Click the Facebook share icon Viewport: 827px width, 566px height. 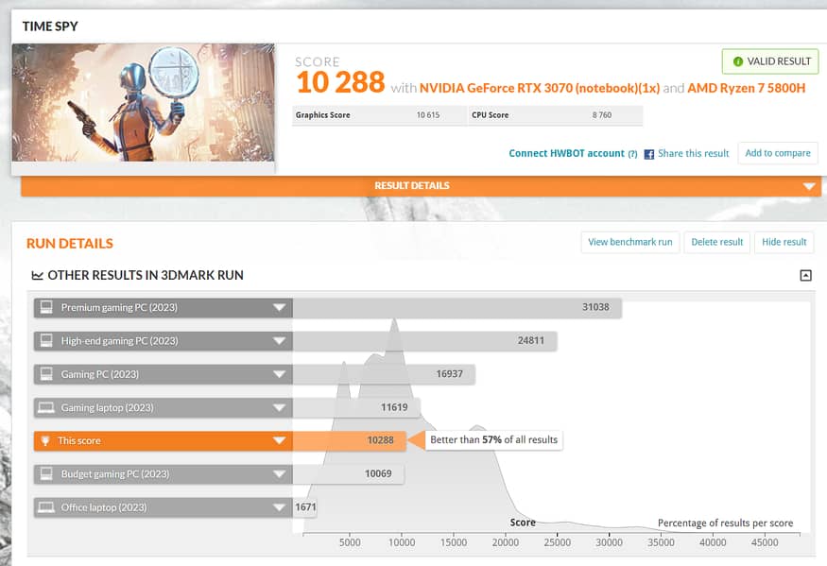649,154
